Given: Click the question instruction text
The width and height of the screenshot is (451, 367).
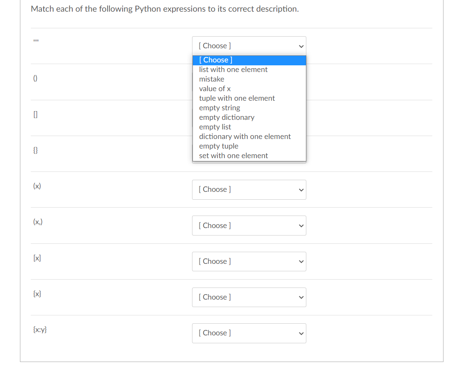Looking at the screenshot, I should (165, 9).
